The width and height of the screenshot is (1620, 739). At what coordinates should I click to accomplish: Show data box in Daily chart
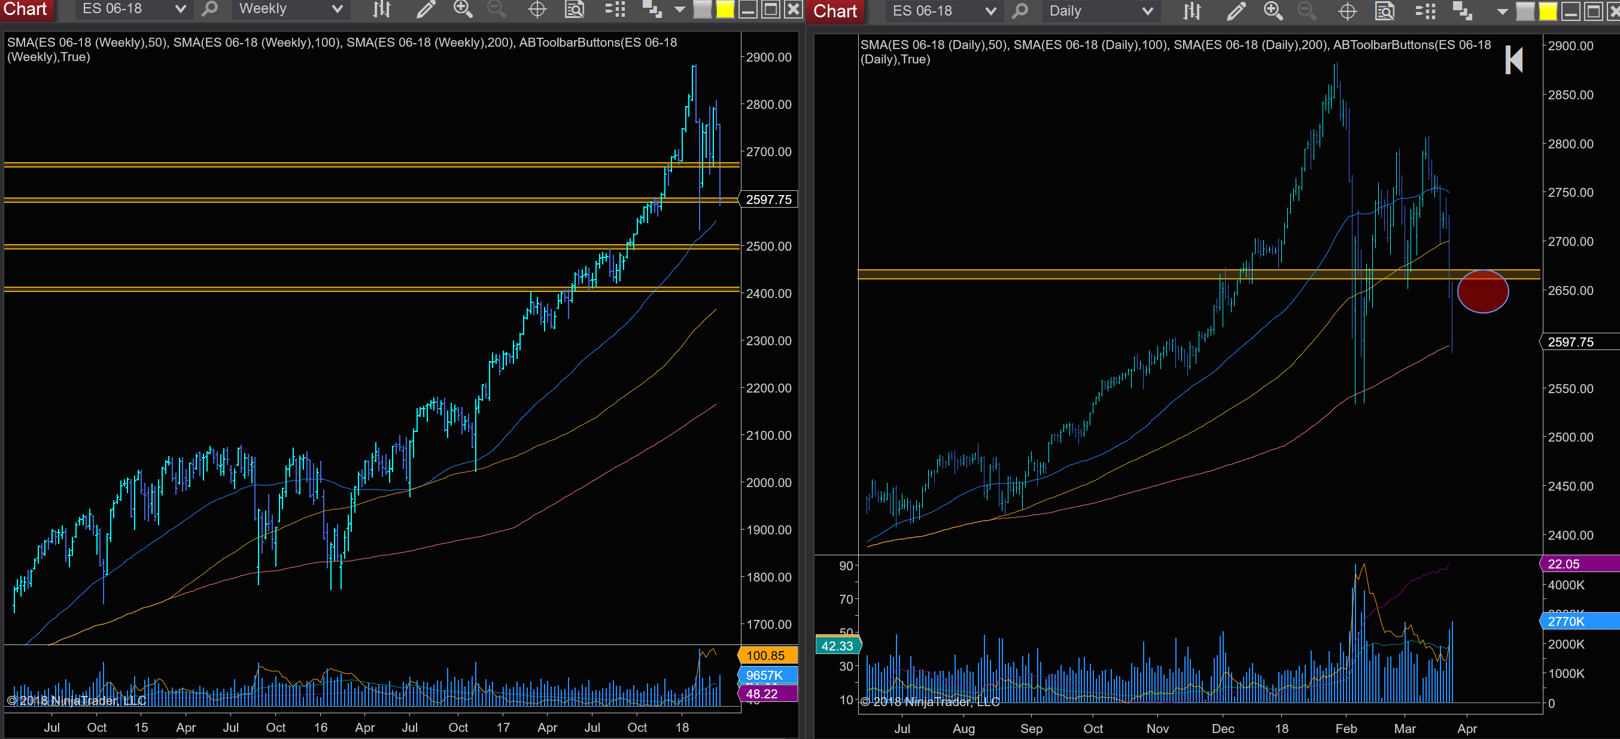[x=1385, y=11]
